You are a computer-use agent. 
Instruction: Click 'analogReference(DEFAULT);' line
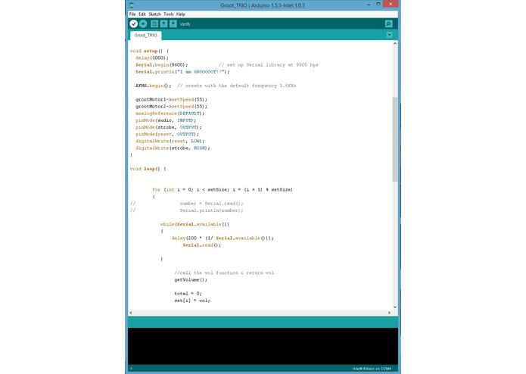[x=170, y=114]
